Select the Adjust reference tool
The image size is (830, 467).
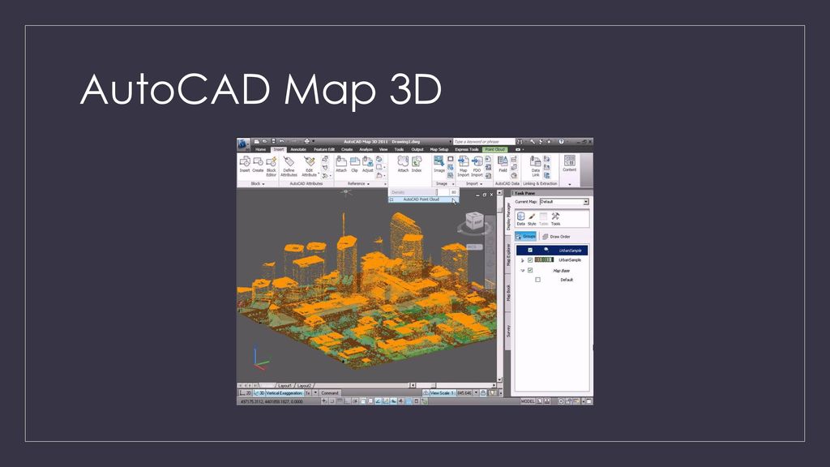[367, 164]
